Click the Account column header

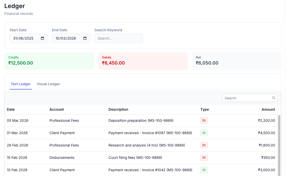click(x=57, y=109)
